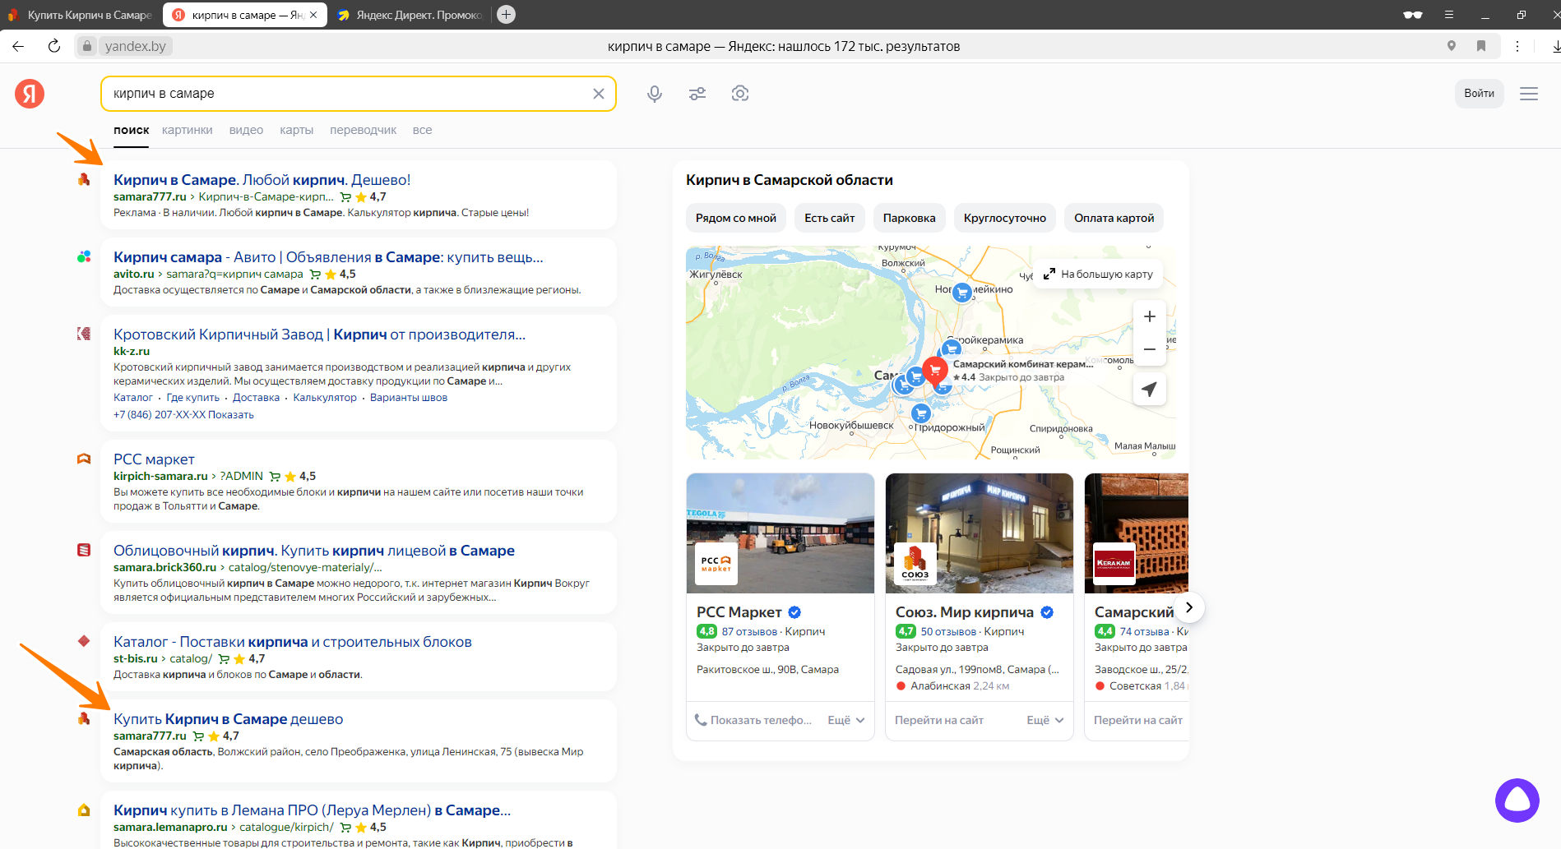The width and height of the screenshot is (1561, 849).
Task: Expand Ещё on the Союз. Мир кирпича card
Action: tap(1045, 720)
